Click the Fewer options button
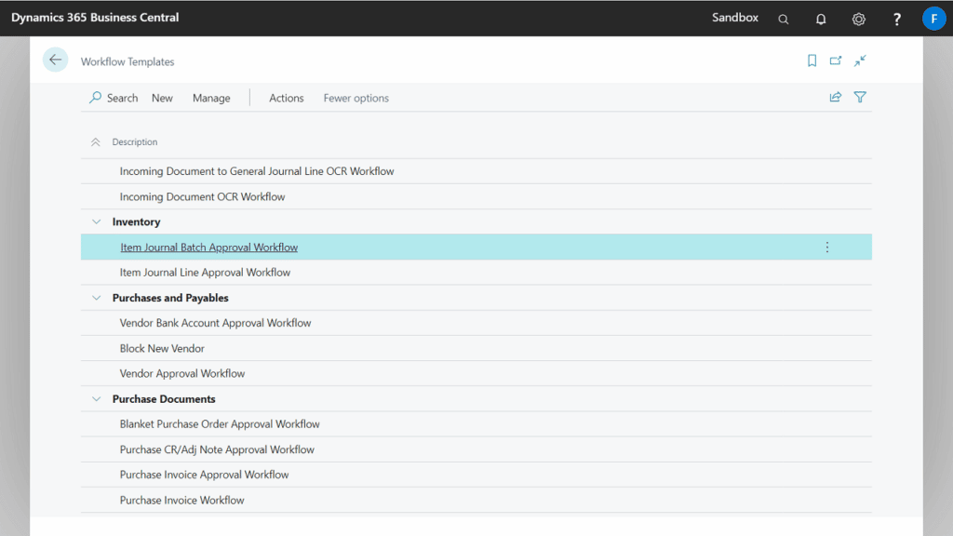Viewport: 953px width, 536px height. [356, 98]
